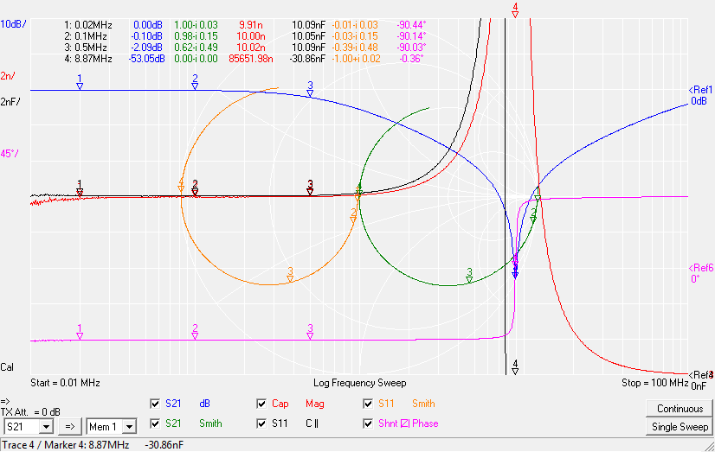Click the TX Att. = 0 dB label
The image size is (715, 452).
30,412
